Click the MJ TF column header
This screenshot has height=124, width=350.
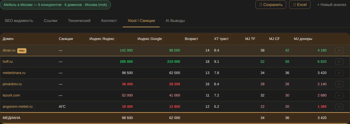coord(250,39)
